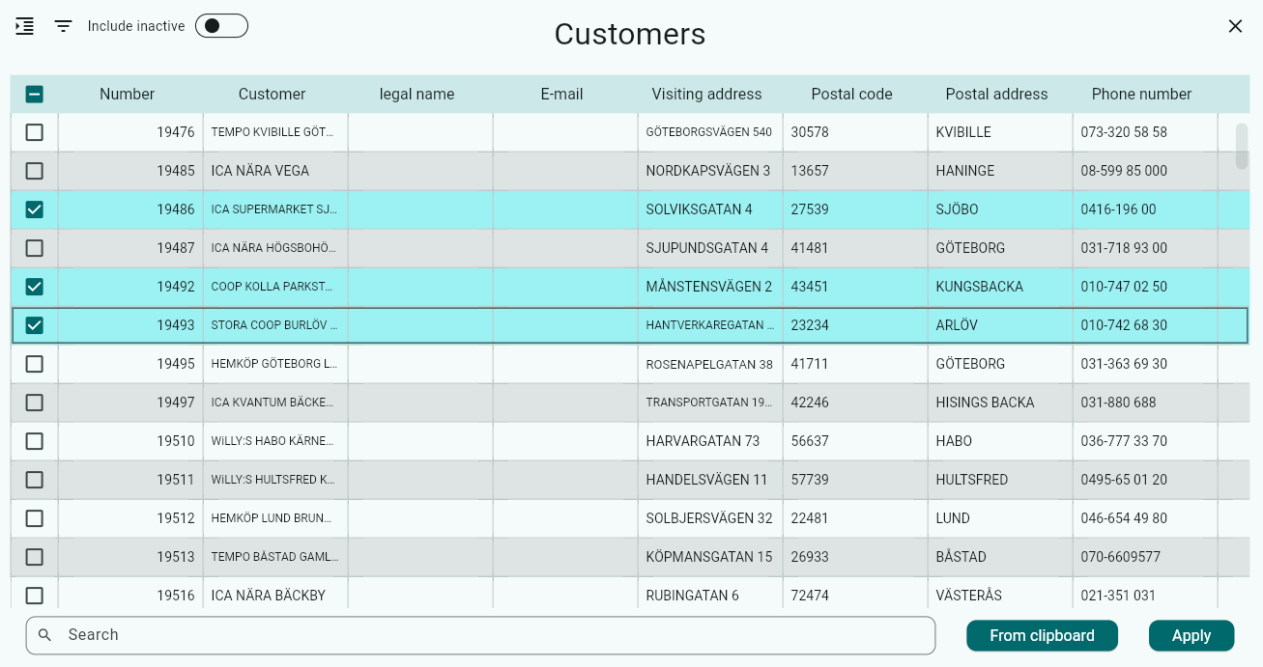Click the From clipboard button
Screen dimensions: 1263x667
(x=1042, y=635)
